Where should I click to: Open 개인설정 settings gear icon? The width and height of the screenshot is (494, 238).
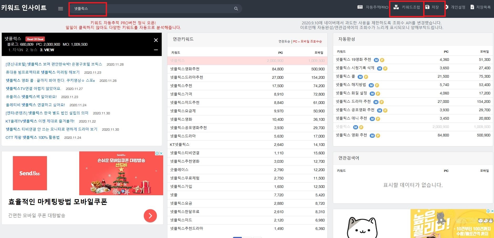coord(447,7)
